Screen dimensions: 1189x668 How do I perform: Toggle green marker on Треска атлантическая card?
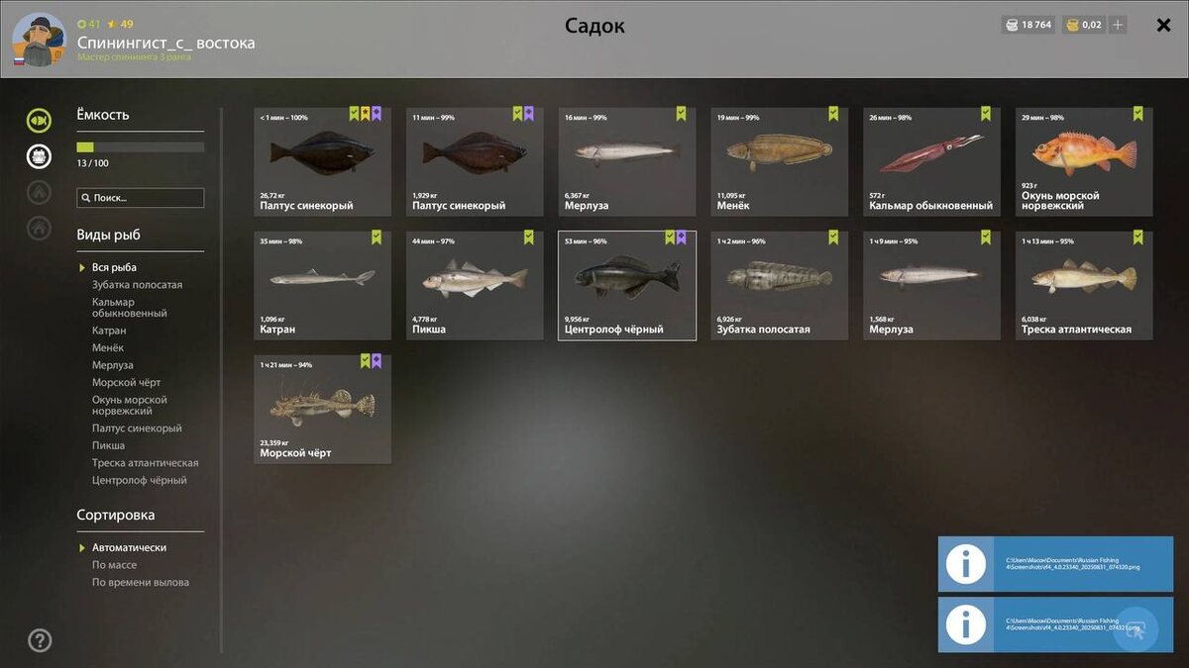1137,238
